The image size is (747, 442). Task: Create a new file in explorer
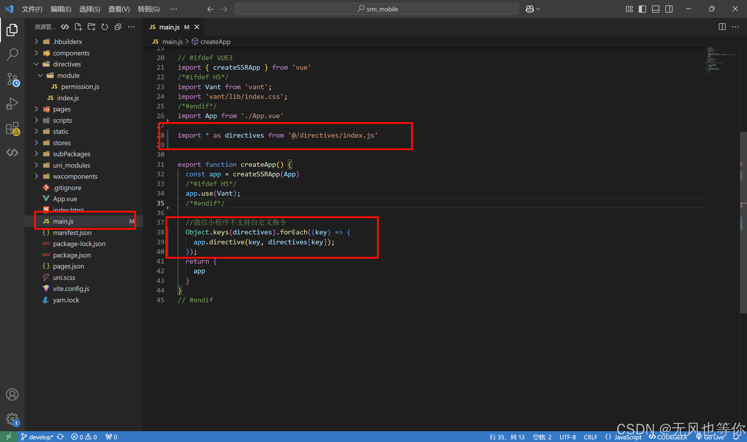tap(78, 27)
